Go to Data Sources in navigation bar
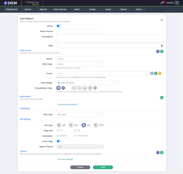This screenshot has height=174, width=183. pos(60,9)
